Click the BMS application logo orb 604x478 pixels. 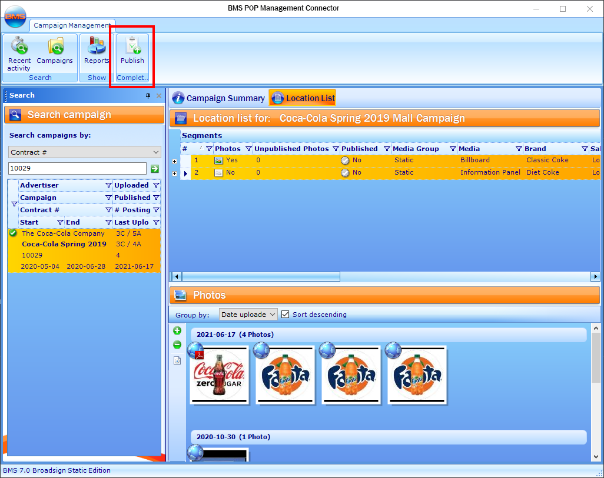pos(15,16)
